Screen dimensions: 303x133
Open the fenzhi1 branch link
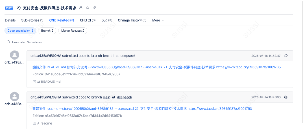pos(108,56)
